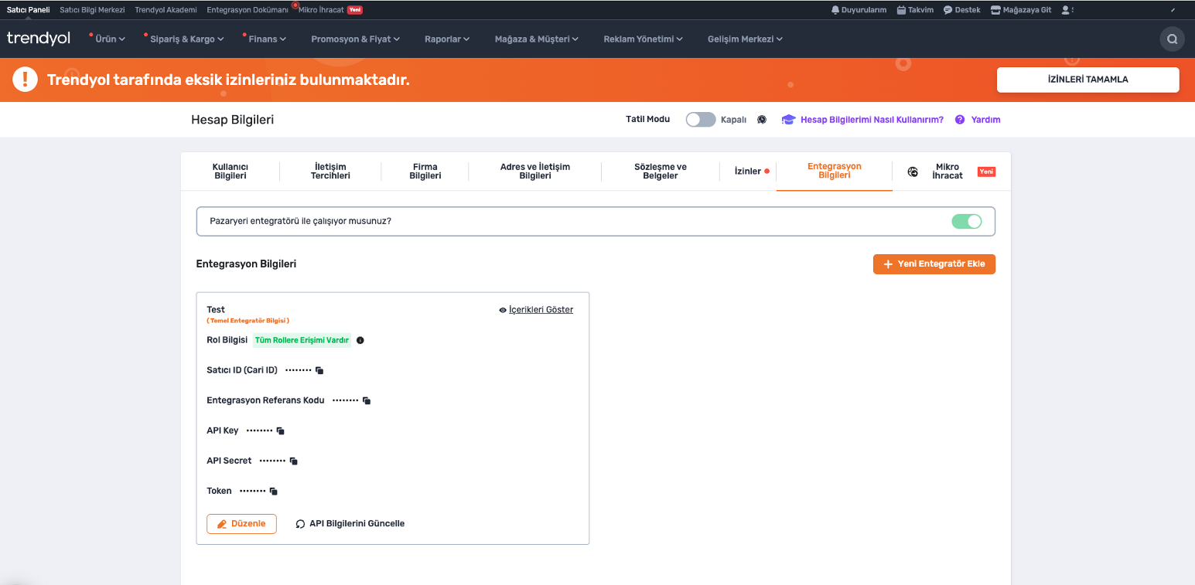
Task: Click API Bilgilerini Güncelle
Action: coord(357,524)
